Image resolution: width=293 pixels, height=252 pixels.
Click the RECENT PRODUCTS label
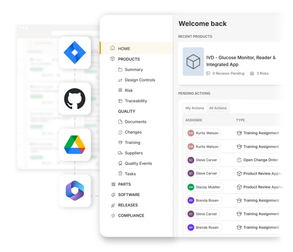[195, 36]
